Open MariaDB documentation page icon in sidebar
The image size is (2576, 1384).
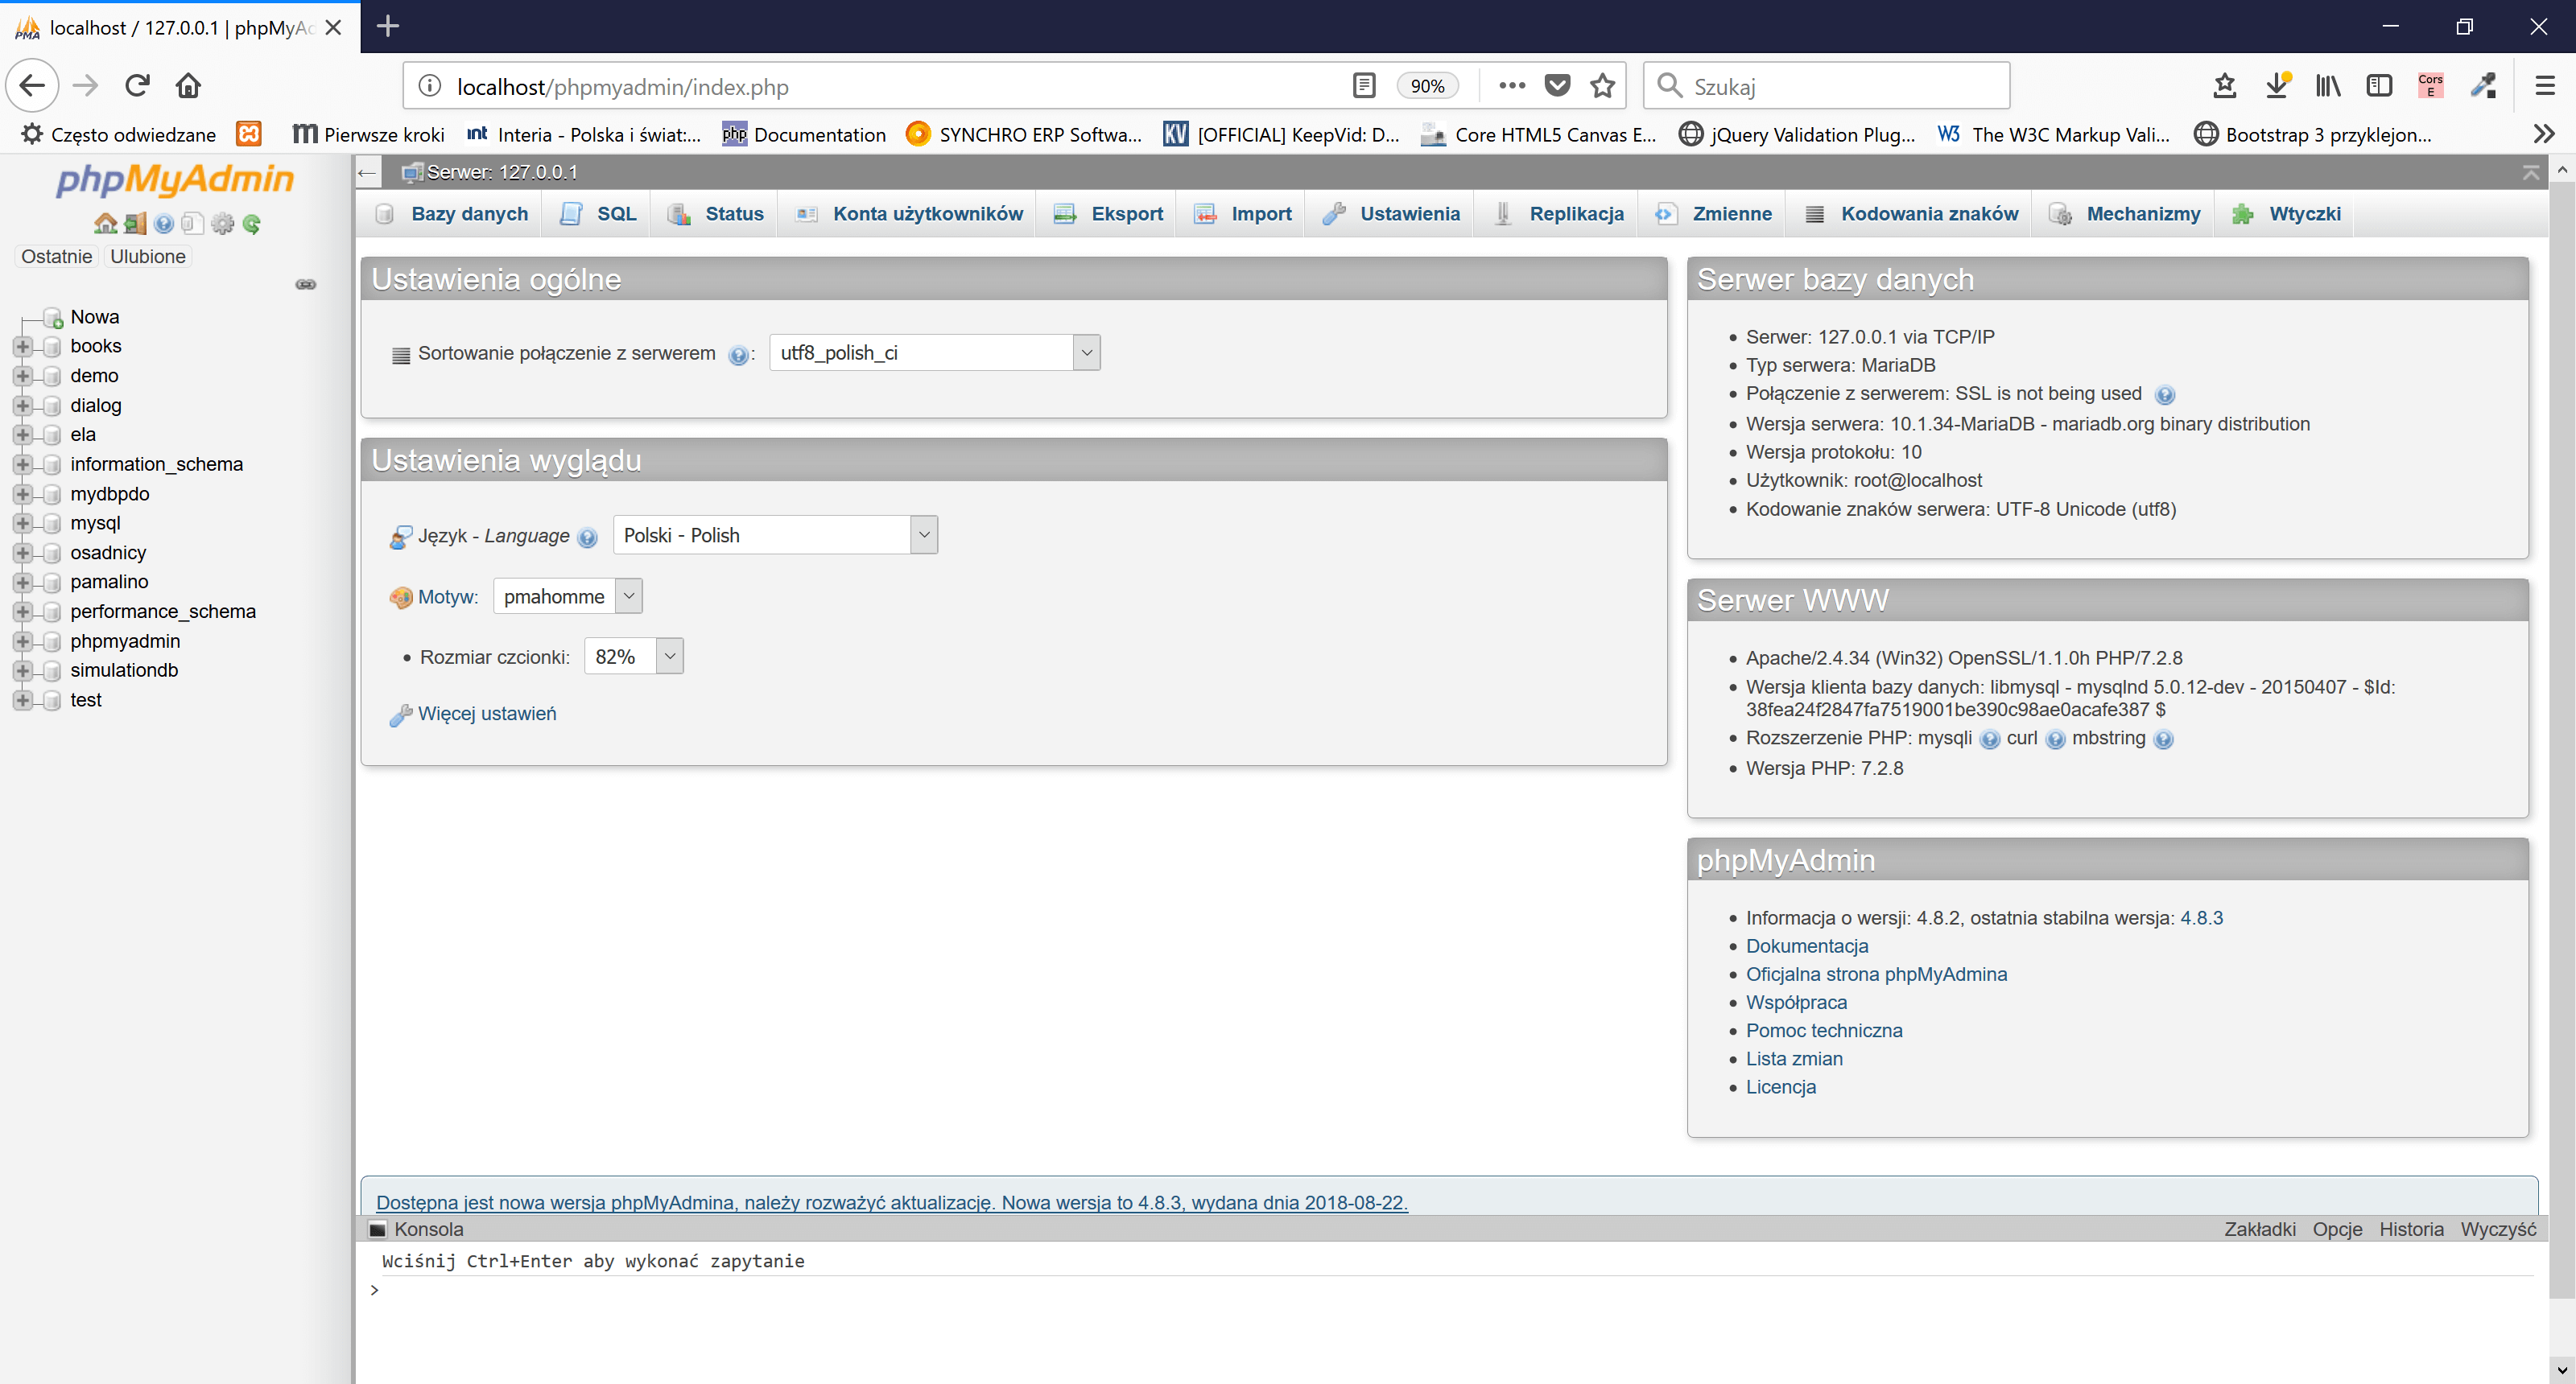click(x=193, y=224)
